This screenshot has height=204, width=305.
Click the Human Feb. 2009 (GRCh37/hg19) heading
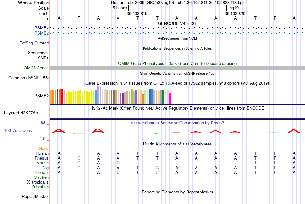click(x=143, y=3)
